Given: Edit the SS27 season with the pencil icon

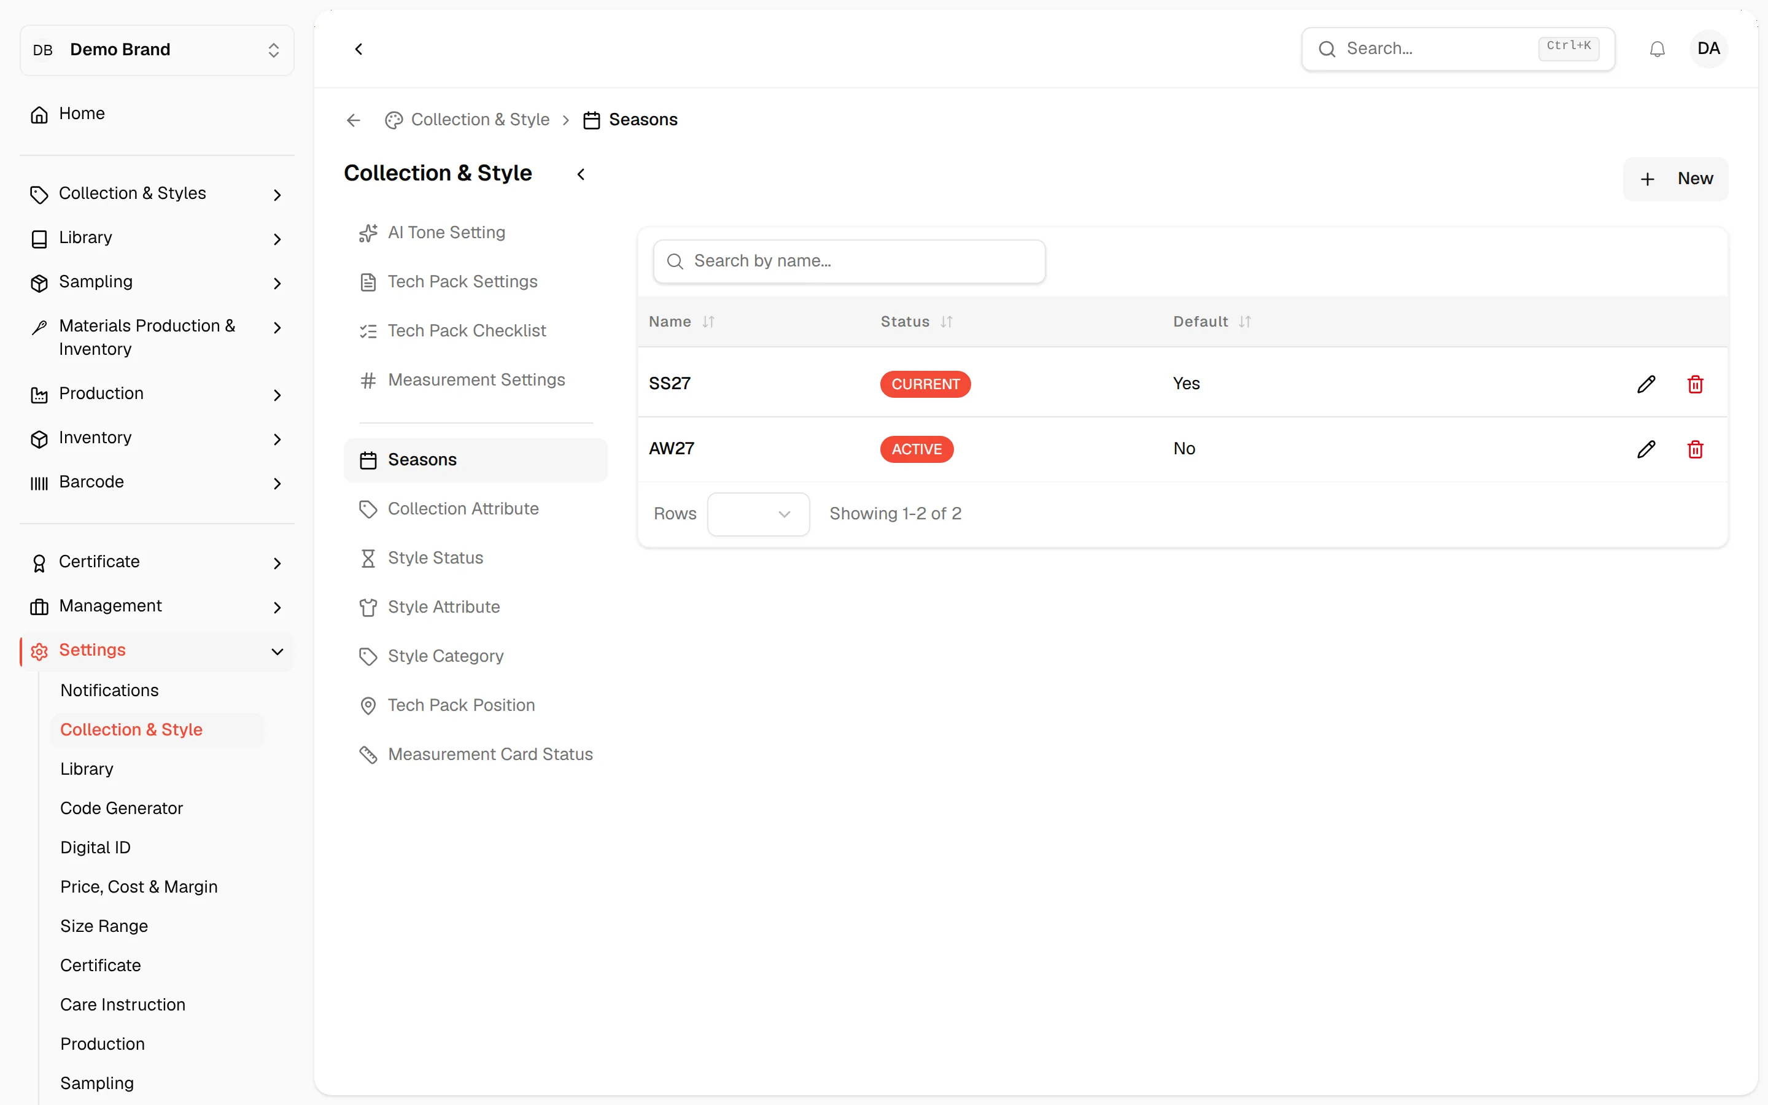Looking at the screenshot, I should point(1646,384).
